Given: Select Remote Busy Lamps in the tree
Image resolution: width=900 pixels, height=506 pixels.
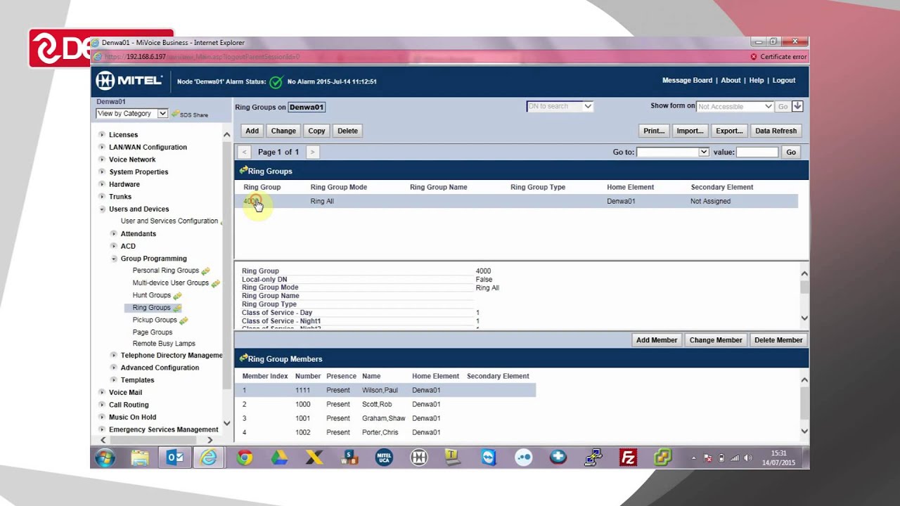Looking at the screenshot, I should [164, 344].
